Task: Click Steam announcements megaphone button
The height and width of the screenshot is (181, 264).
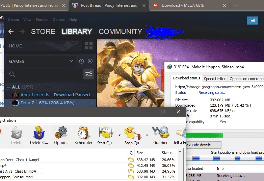Action: (x=253, y=21)
